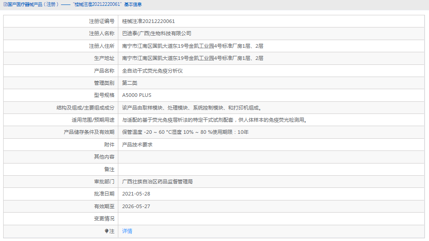429x241 pixels.
Task: Click the 有效期至 label
Action: 104,206
